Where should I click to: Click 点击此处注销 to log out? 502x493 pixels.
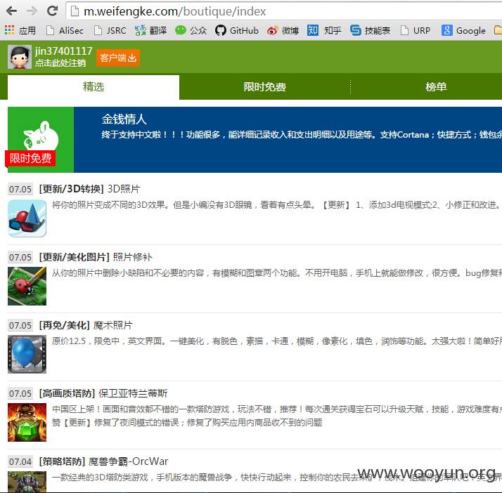[x=60, y=63]
